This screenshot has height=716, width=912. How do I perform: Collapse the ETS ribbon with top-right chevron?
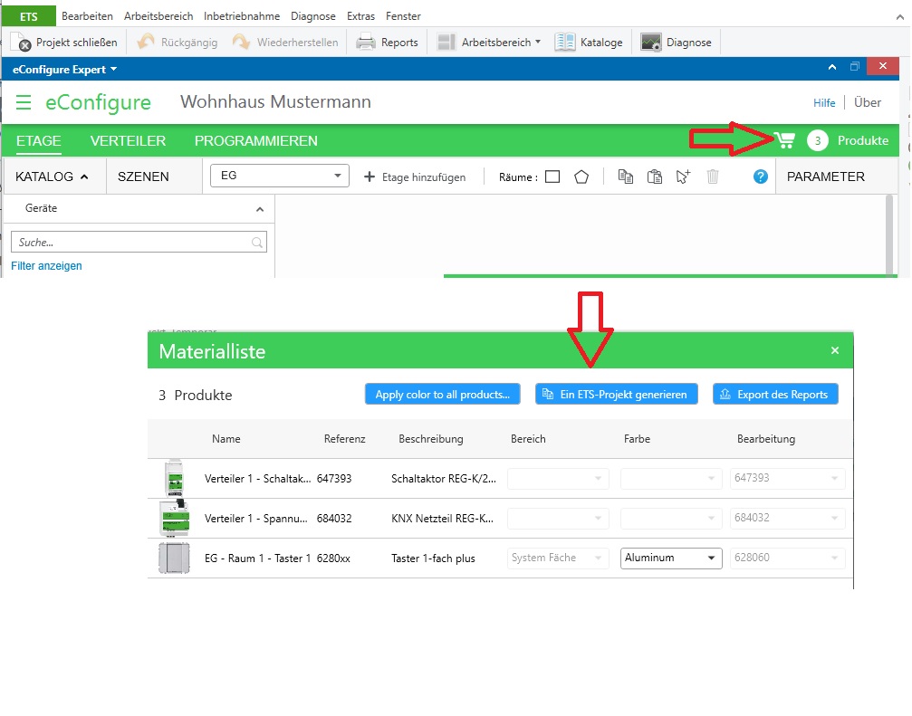[x=900, y=17]
